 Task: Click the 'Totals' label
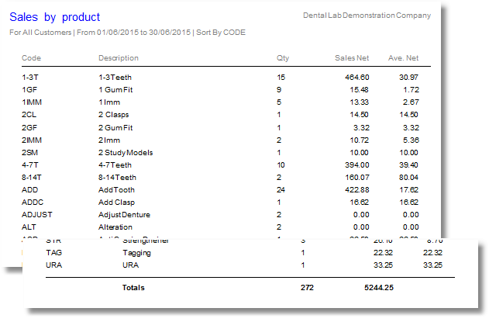133,288
